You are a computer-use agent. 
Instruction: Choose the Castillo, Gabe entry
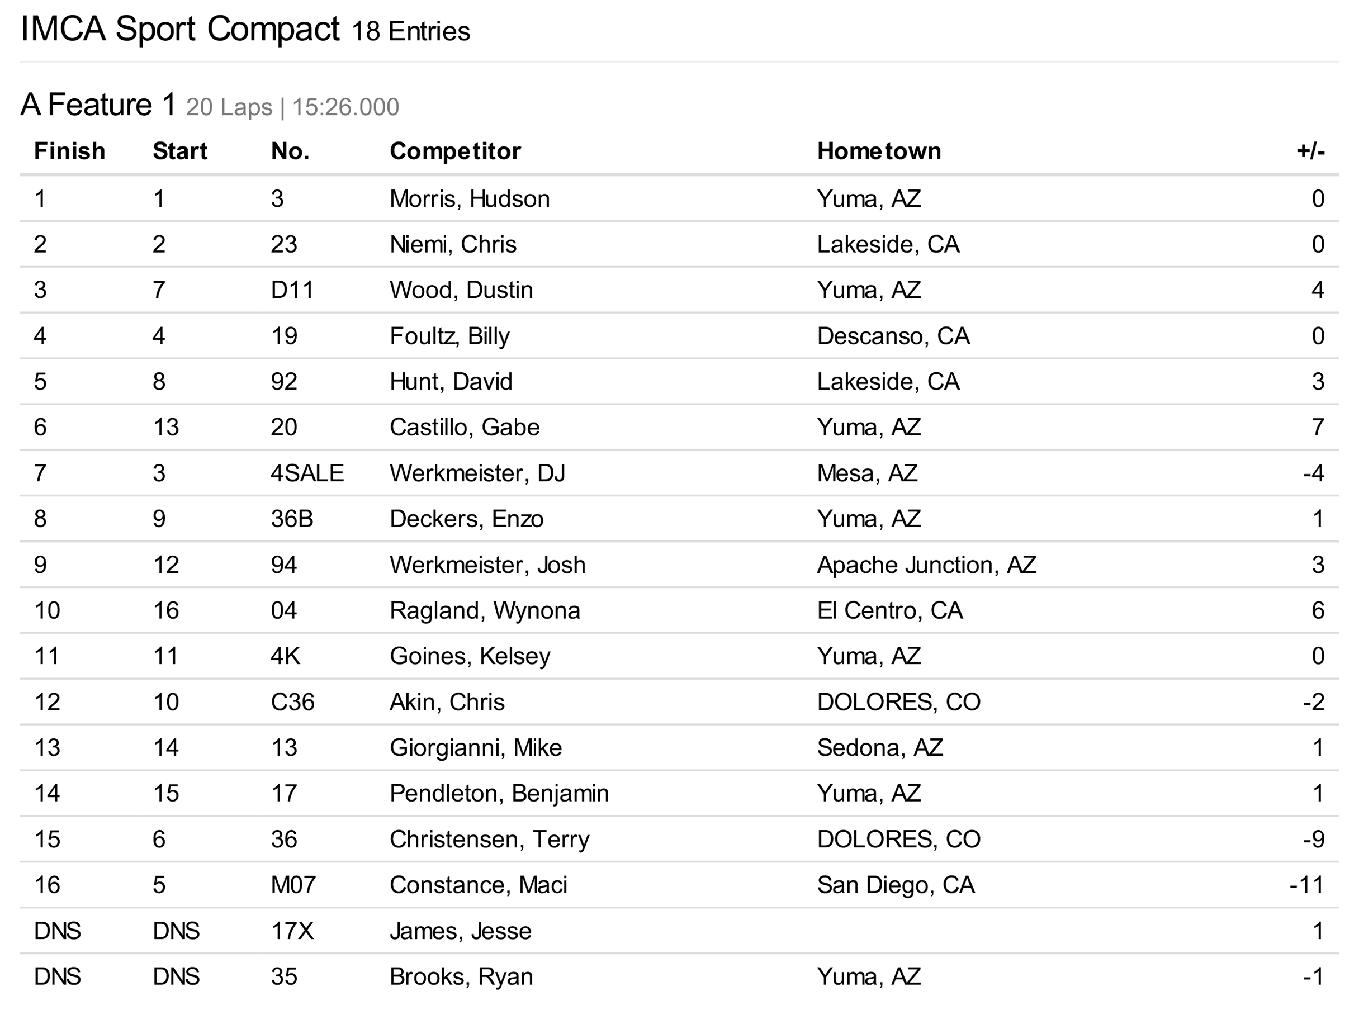pos(465,428)
